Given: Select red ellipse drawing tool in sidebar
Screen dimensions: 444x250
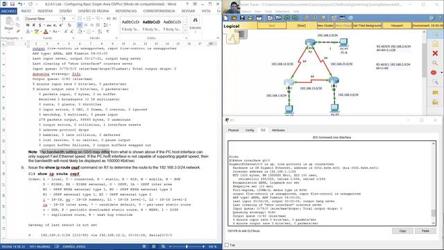Looking at the screenshot, I should 434,72.
